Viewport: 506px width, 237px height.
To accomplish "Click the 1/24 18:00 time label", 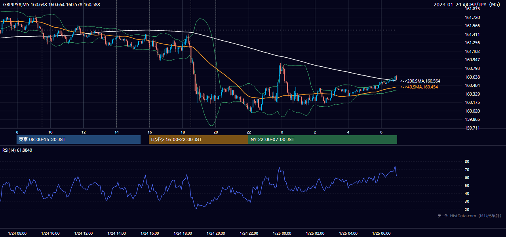I will [x=183, y=233].
